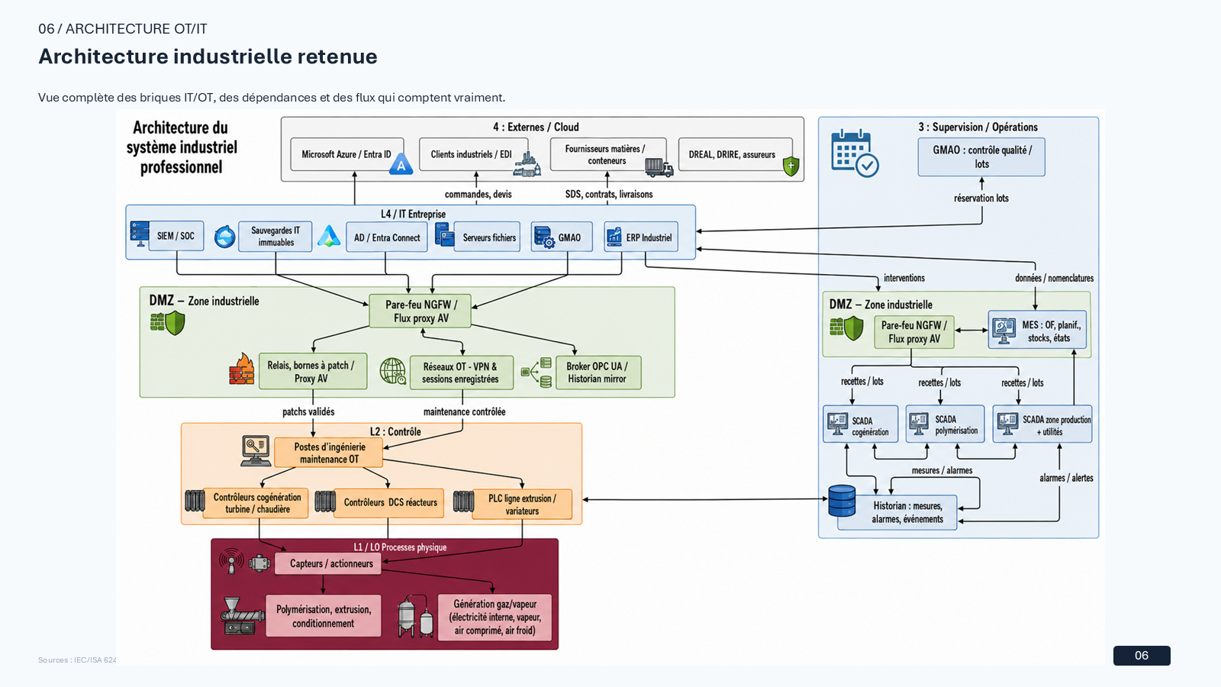Select the monitor icon beside SCADA zone production
The image size is (1221, 687).
(x=1007, y=424)
